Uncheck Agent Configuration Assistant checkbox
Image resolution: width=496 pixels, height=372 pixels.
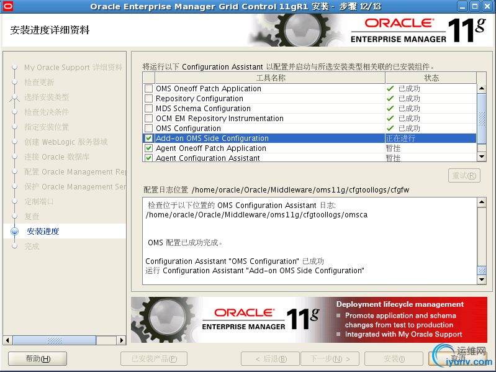tap(148, 158)
